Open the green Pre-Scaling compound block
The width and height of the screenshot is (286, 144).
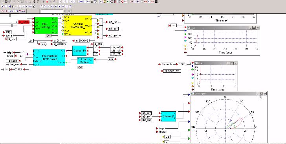click(x=46, y=26)
